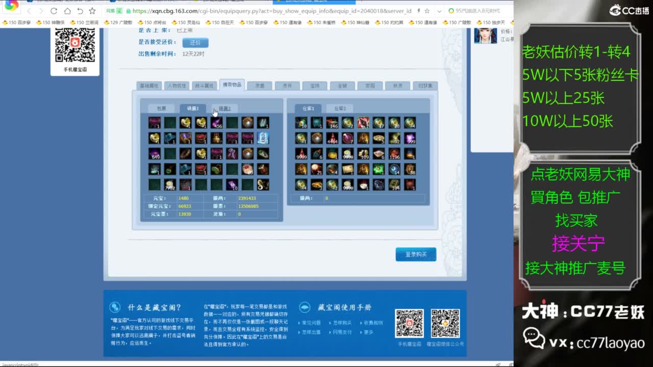653x367 pixels.
Task: Click the bookmark star icon
Action: click(x=92, y=11)
